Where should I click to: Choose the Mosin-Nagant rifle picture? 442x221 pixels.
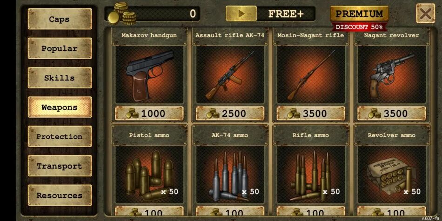pyautogui.click(x=311, y=75)
